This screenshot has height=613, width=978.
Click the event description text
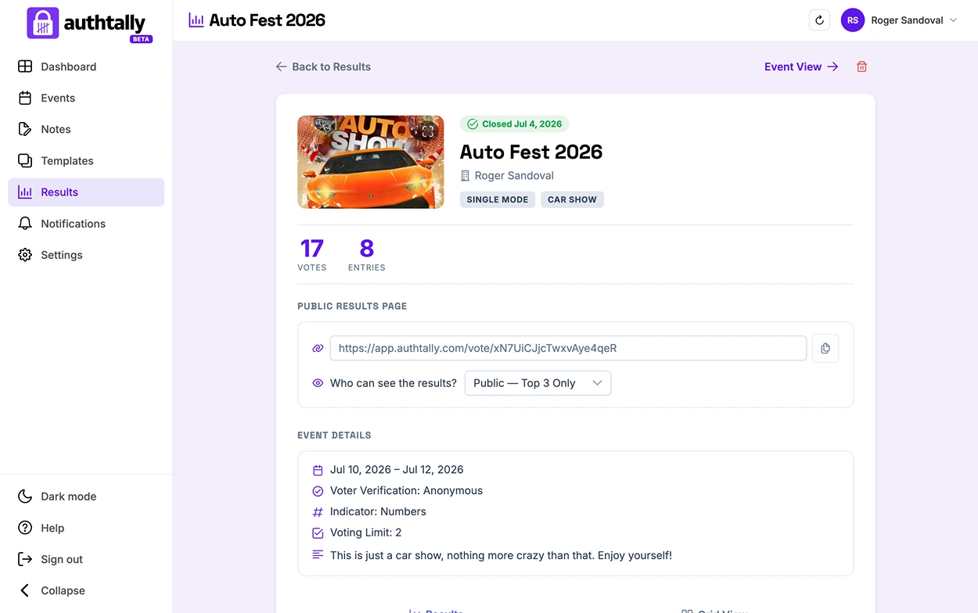501,555
